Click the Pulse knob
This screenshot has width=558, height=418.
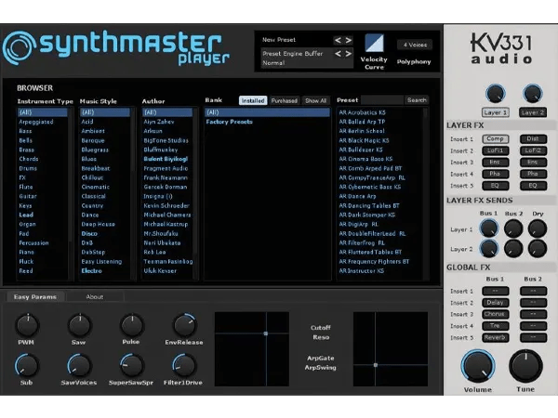tap(132, 325)
